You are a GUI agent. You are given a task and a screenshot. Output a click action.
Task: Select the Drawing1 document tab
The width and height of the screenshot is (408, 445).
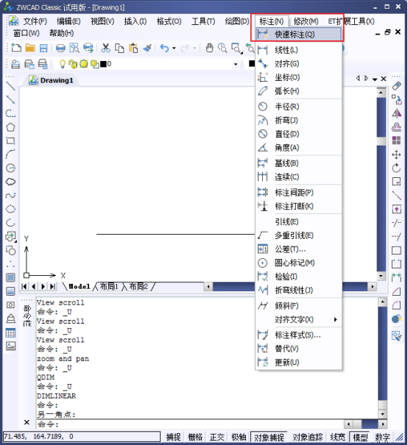51,80
